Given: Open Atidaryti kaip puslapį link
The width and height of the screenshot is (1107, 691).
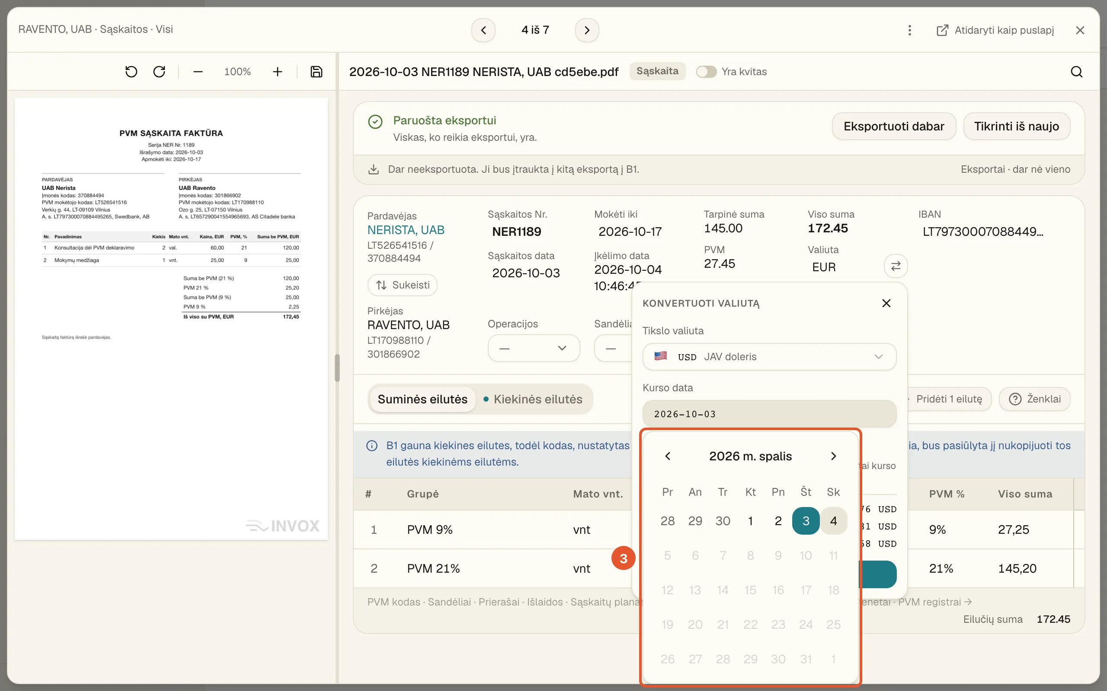Looking at the screenshot, I should [995, 30].
